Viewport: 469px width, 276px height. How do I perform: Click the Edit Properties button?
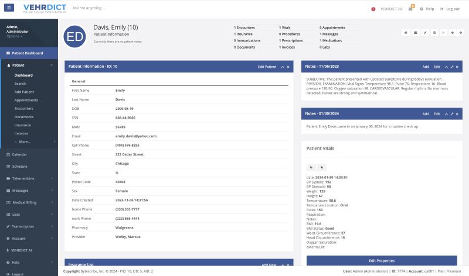tap(382, 260)
